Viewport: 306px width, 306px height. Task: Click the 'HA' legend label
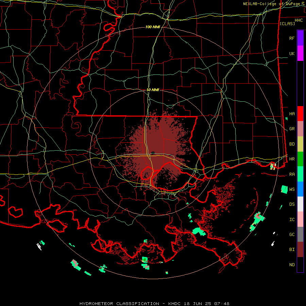pyautogui.click(x=292, y=114)
